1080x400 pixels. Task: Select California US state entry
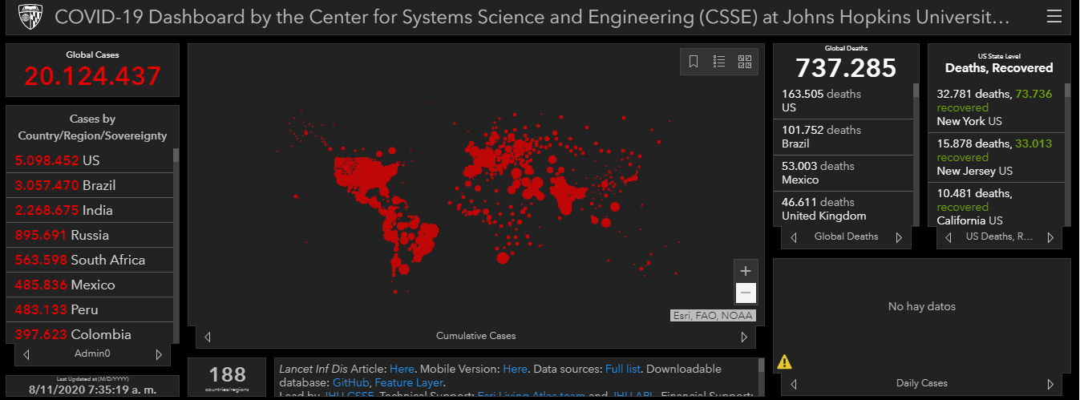click(x=996, y=205)
